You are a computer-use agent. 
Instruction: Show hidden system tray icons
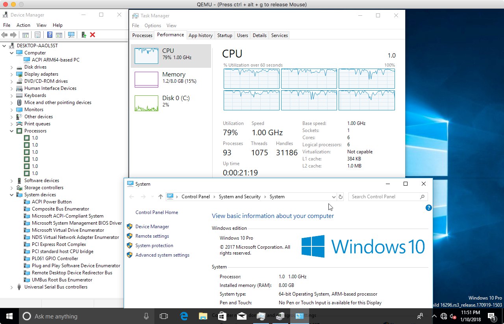(434, 316)
